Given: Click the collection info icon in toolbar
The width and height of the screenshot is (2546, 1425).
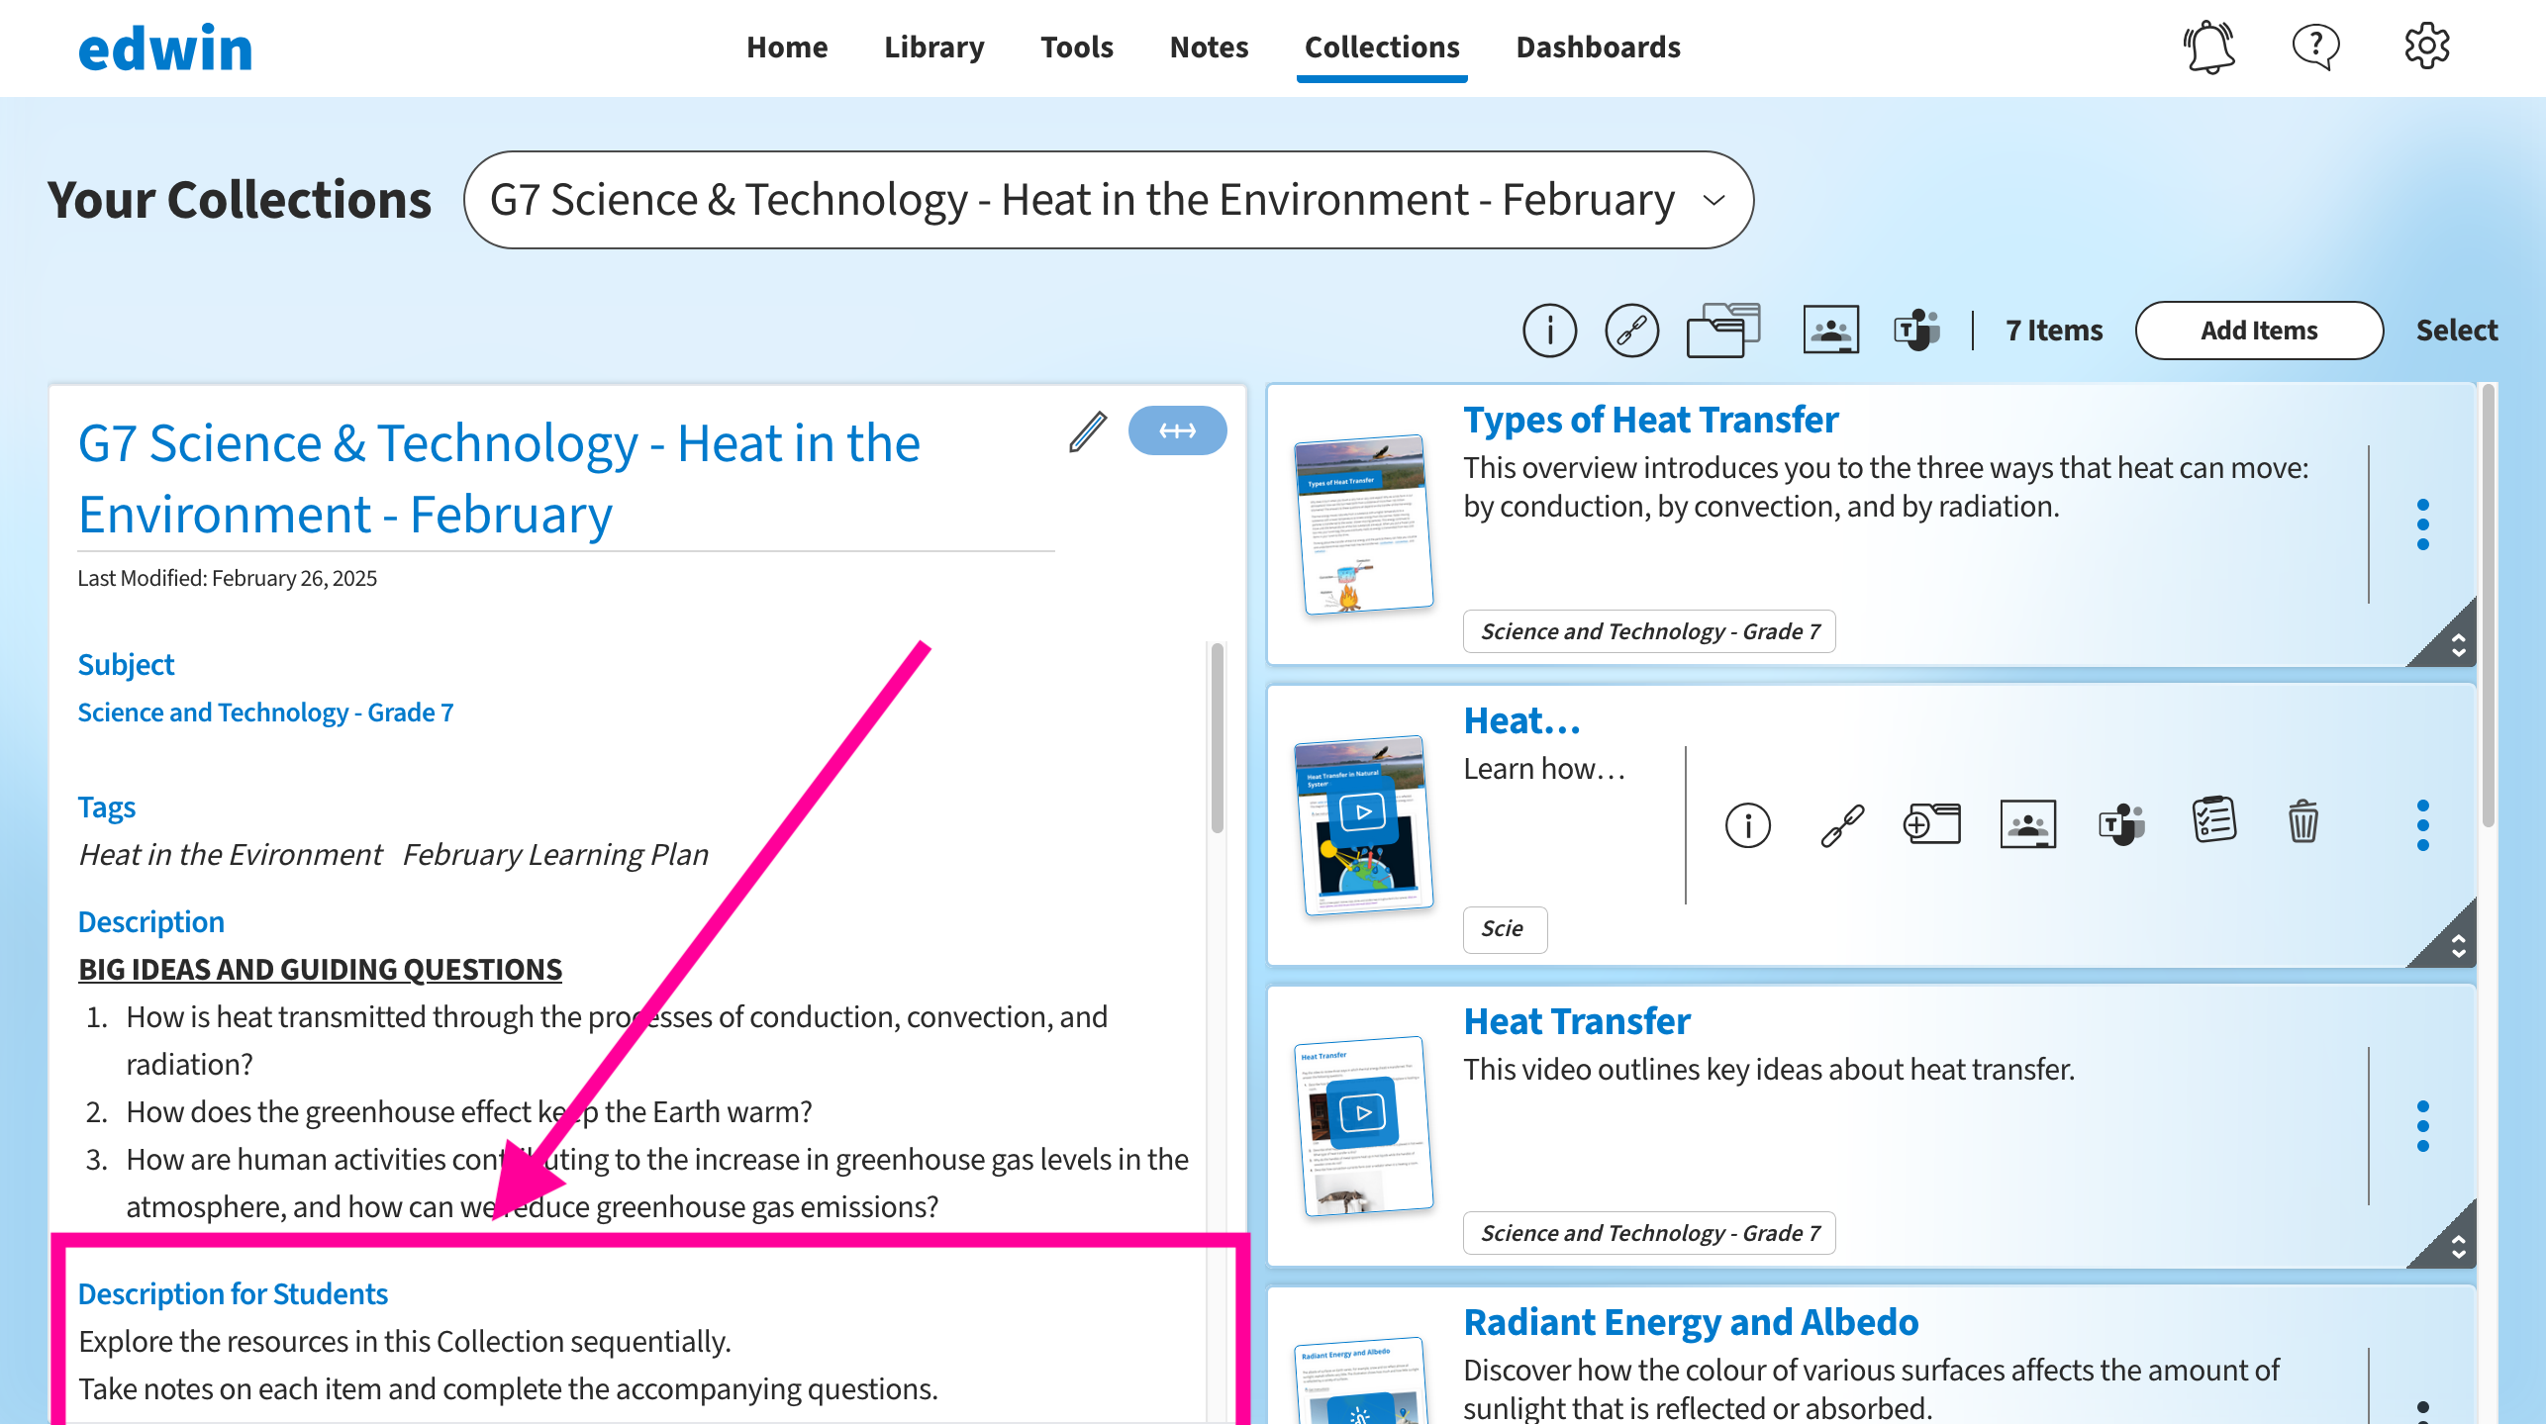Looking at the screenshot, I should click(x=1549, y=331).
